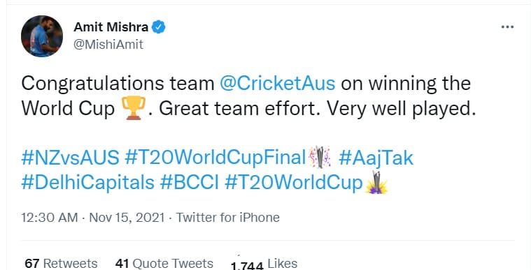
Task: Click Amit Mishra's profile picture
Action: 42,36
